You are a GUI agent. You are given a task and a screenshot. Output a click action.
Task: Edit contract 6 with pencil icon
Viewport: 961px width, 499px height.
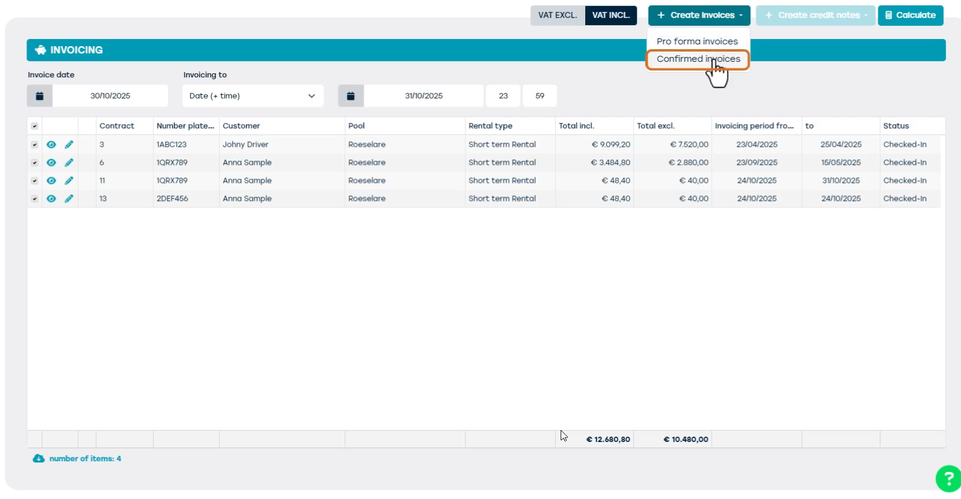[69, 163]
